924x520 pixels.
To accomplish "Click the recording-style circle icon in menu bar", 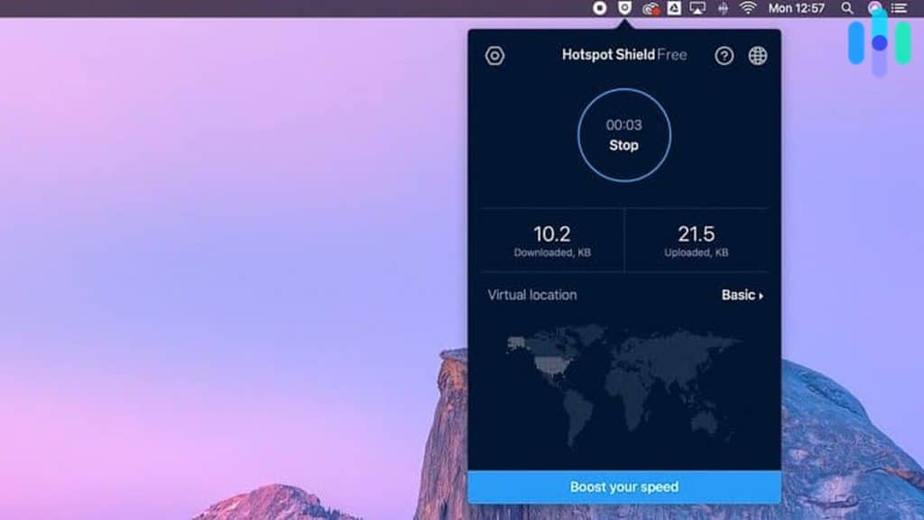I will coord(599,9).
